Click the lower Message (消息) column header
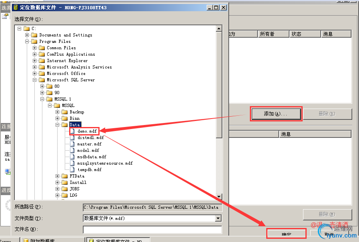359x242 pixels. tap(315, 134)
